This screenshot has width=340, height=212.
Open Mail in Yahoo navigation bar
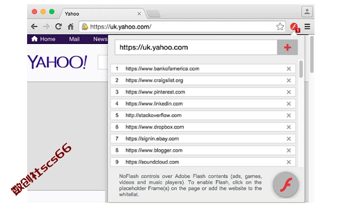(x=74, y=39)
